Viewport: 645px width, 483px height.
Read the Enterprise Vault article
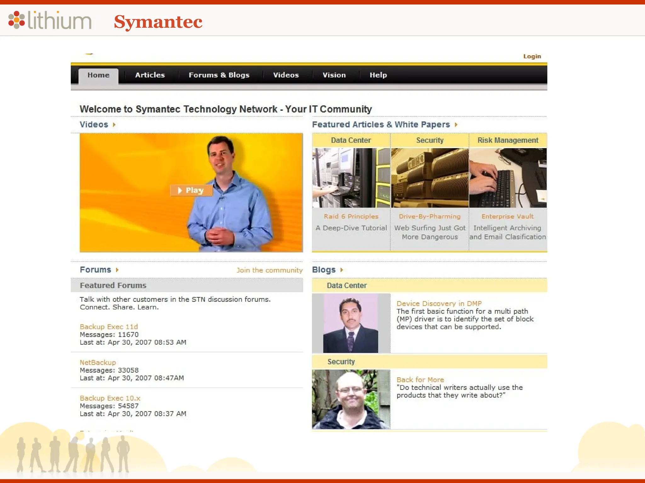tap(507, 216)
